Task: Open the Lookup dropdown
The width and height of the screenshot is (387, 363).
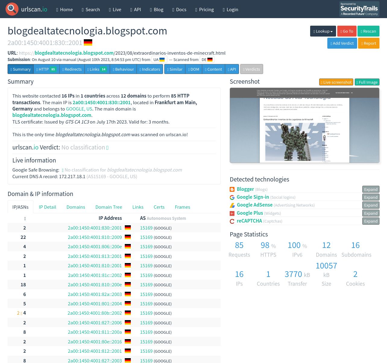Action: (x=323, y=31)
